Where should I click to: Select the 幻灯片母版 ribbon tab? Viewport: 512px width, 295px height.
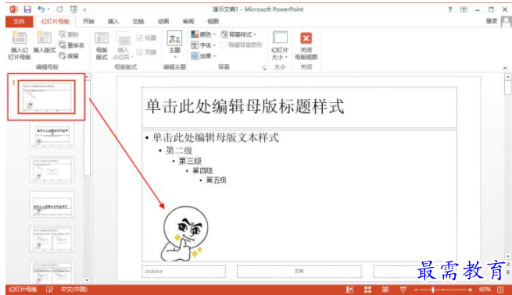tap(55, 22)
